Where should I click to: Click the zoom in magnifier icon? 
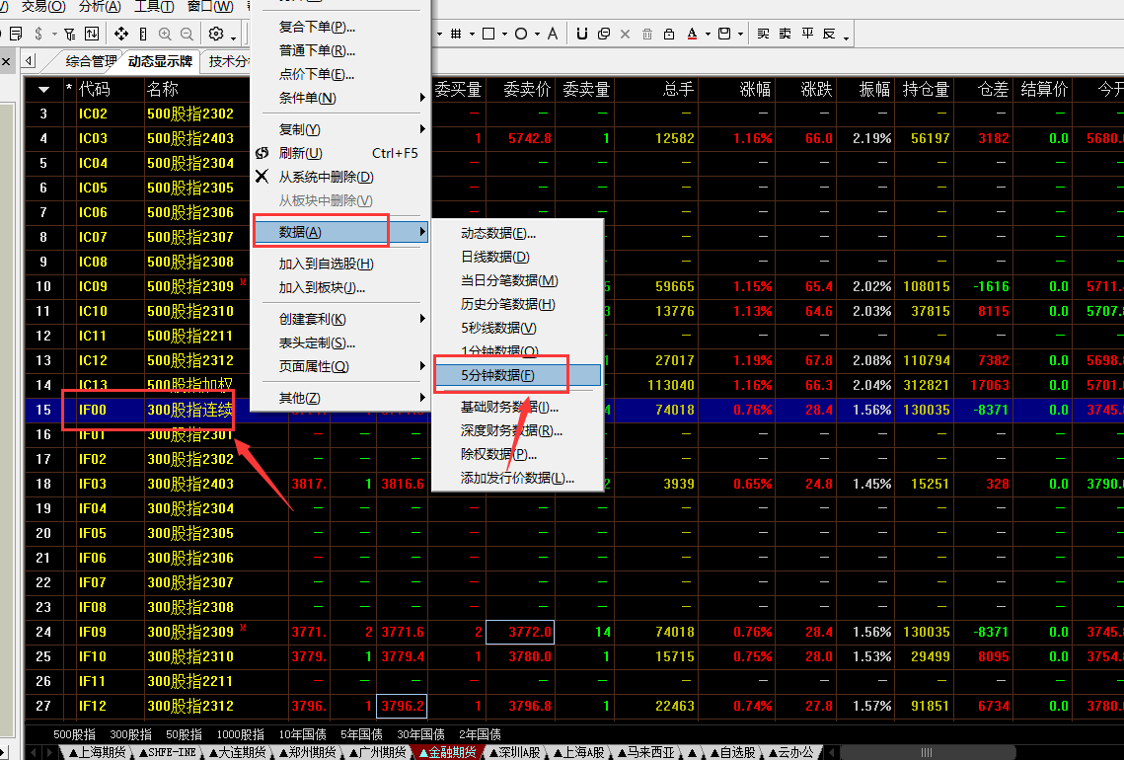pos(164,34)
